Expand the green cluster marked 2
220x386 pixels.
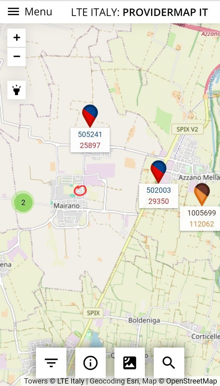pyautogui.click(x=23, y=202)
